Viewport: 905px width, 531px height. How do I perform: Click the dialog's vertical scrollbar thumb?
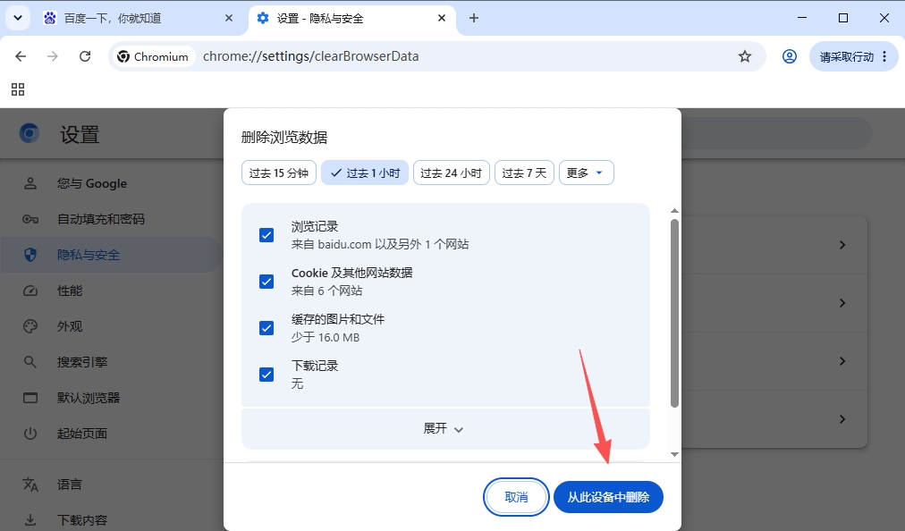pos(674,313)
